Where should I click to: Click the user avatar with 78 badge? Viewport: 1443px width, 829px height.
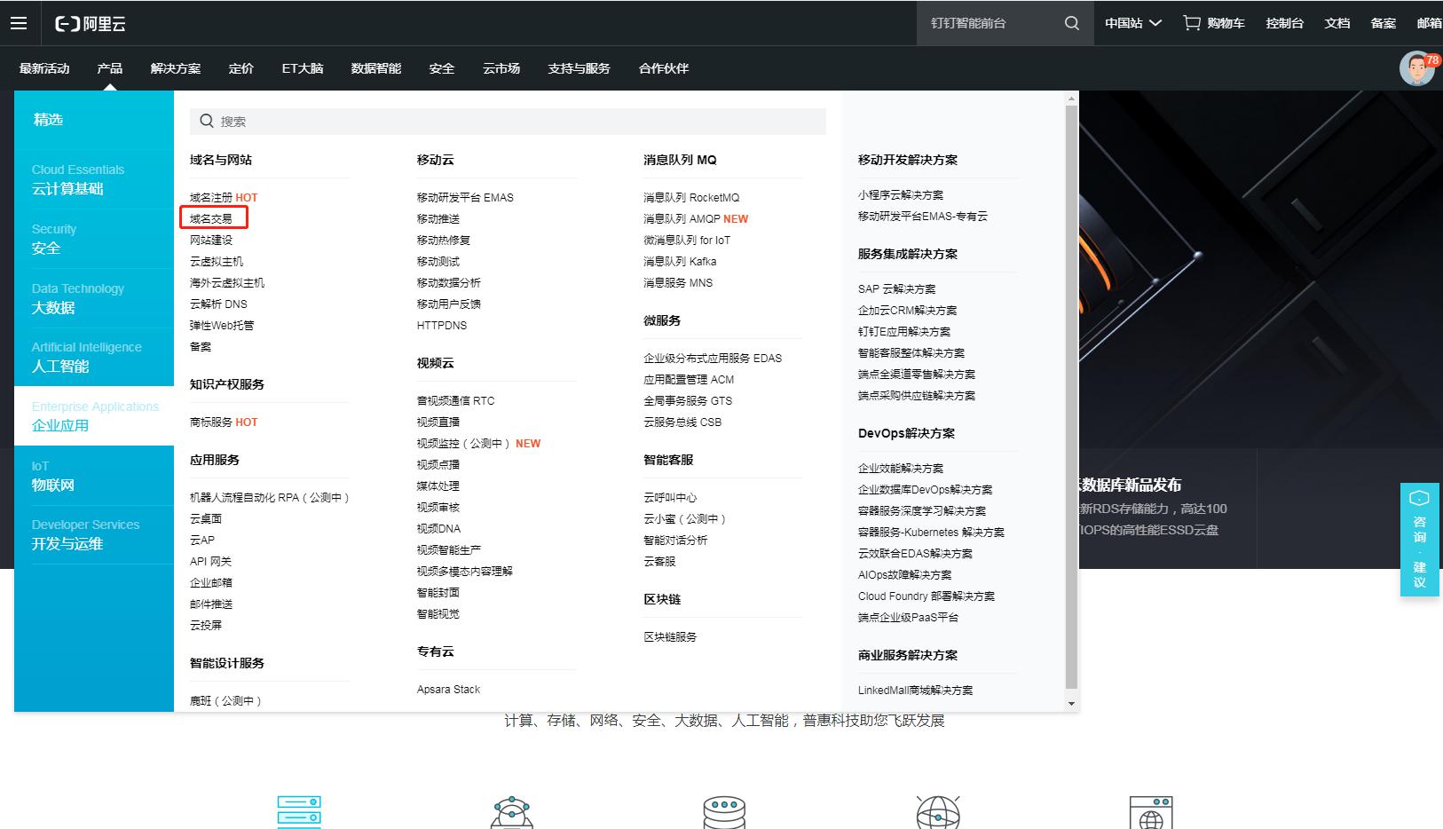(x=1417, y=68)
